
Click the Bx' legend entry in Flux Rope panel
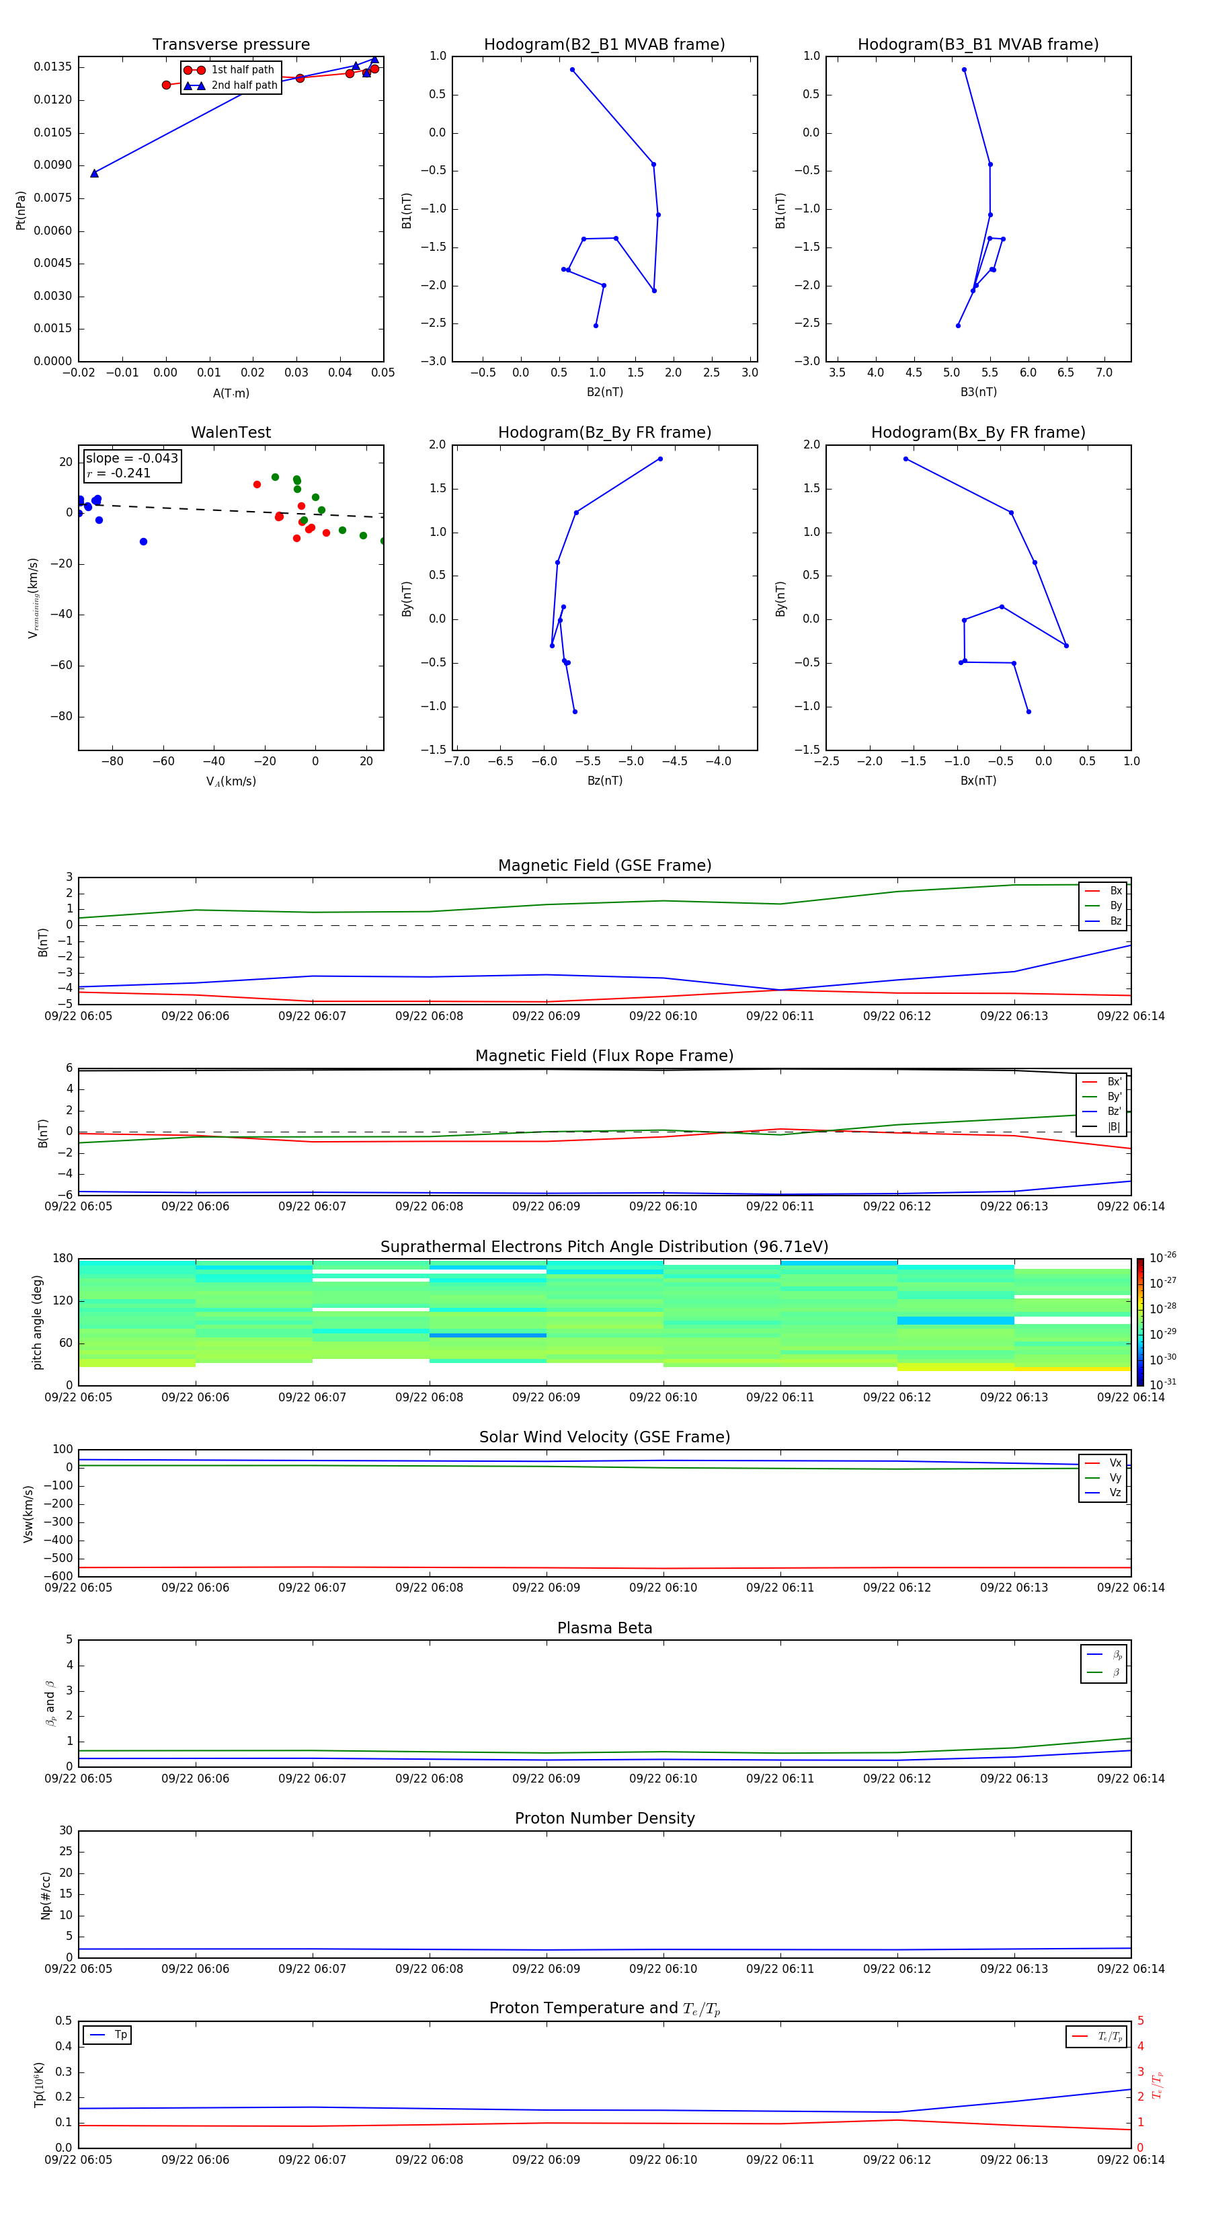(x=1102, y=1082)
